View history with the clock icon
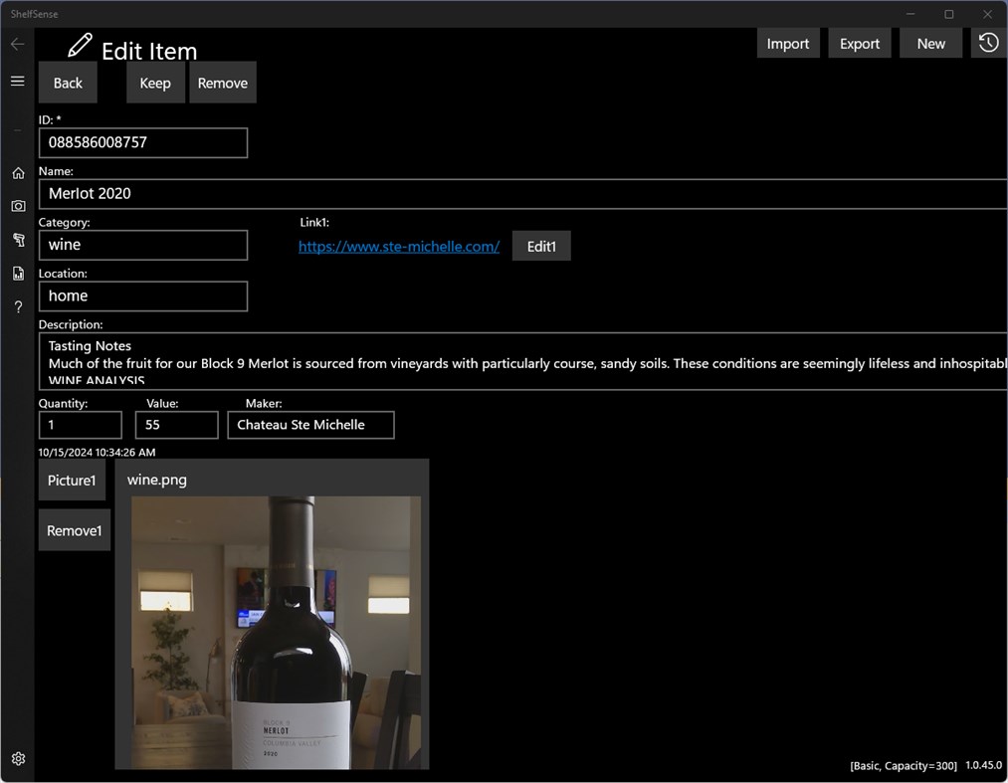This screenshot has height=783, width=1008. (x=987, y=43)
